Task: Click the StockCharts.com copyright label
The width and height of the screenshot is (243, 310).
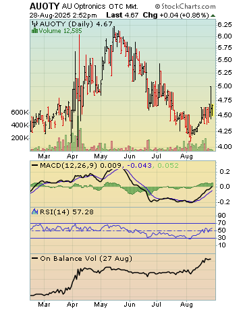Action: tap(186, 6)
